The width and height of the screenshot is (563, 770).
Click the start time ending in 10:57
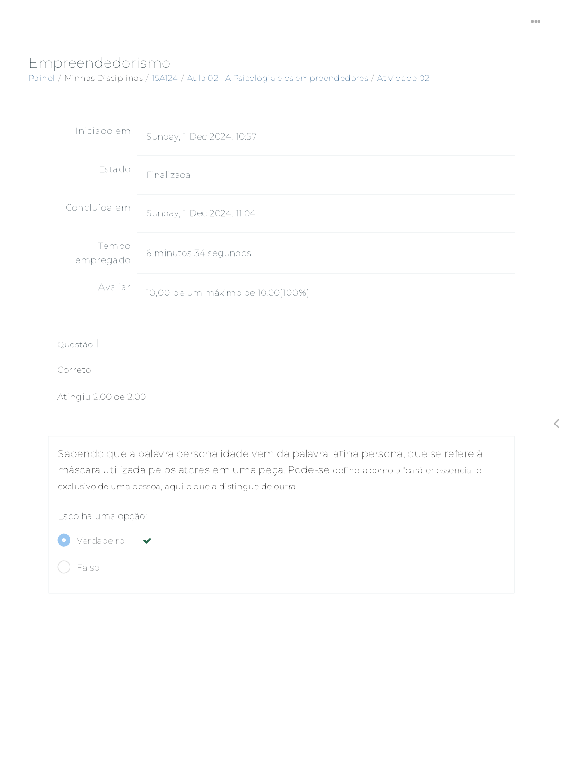tap(201, 137)
